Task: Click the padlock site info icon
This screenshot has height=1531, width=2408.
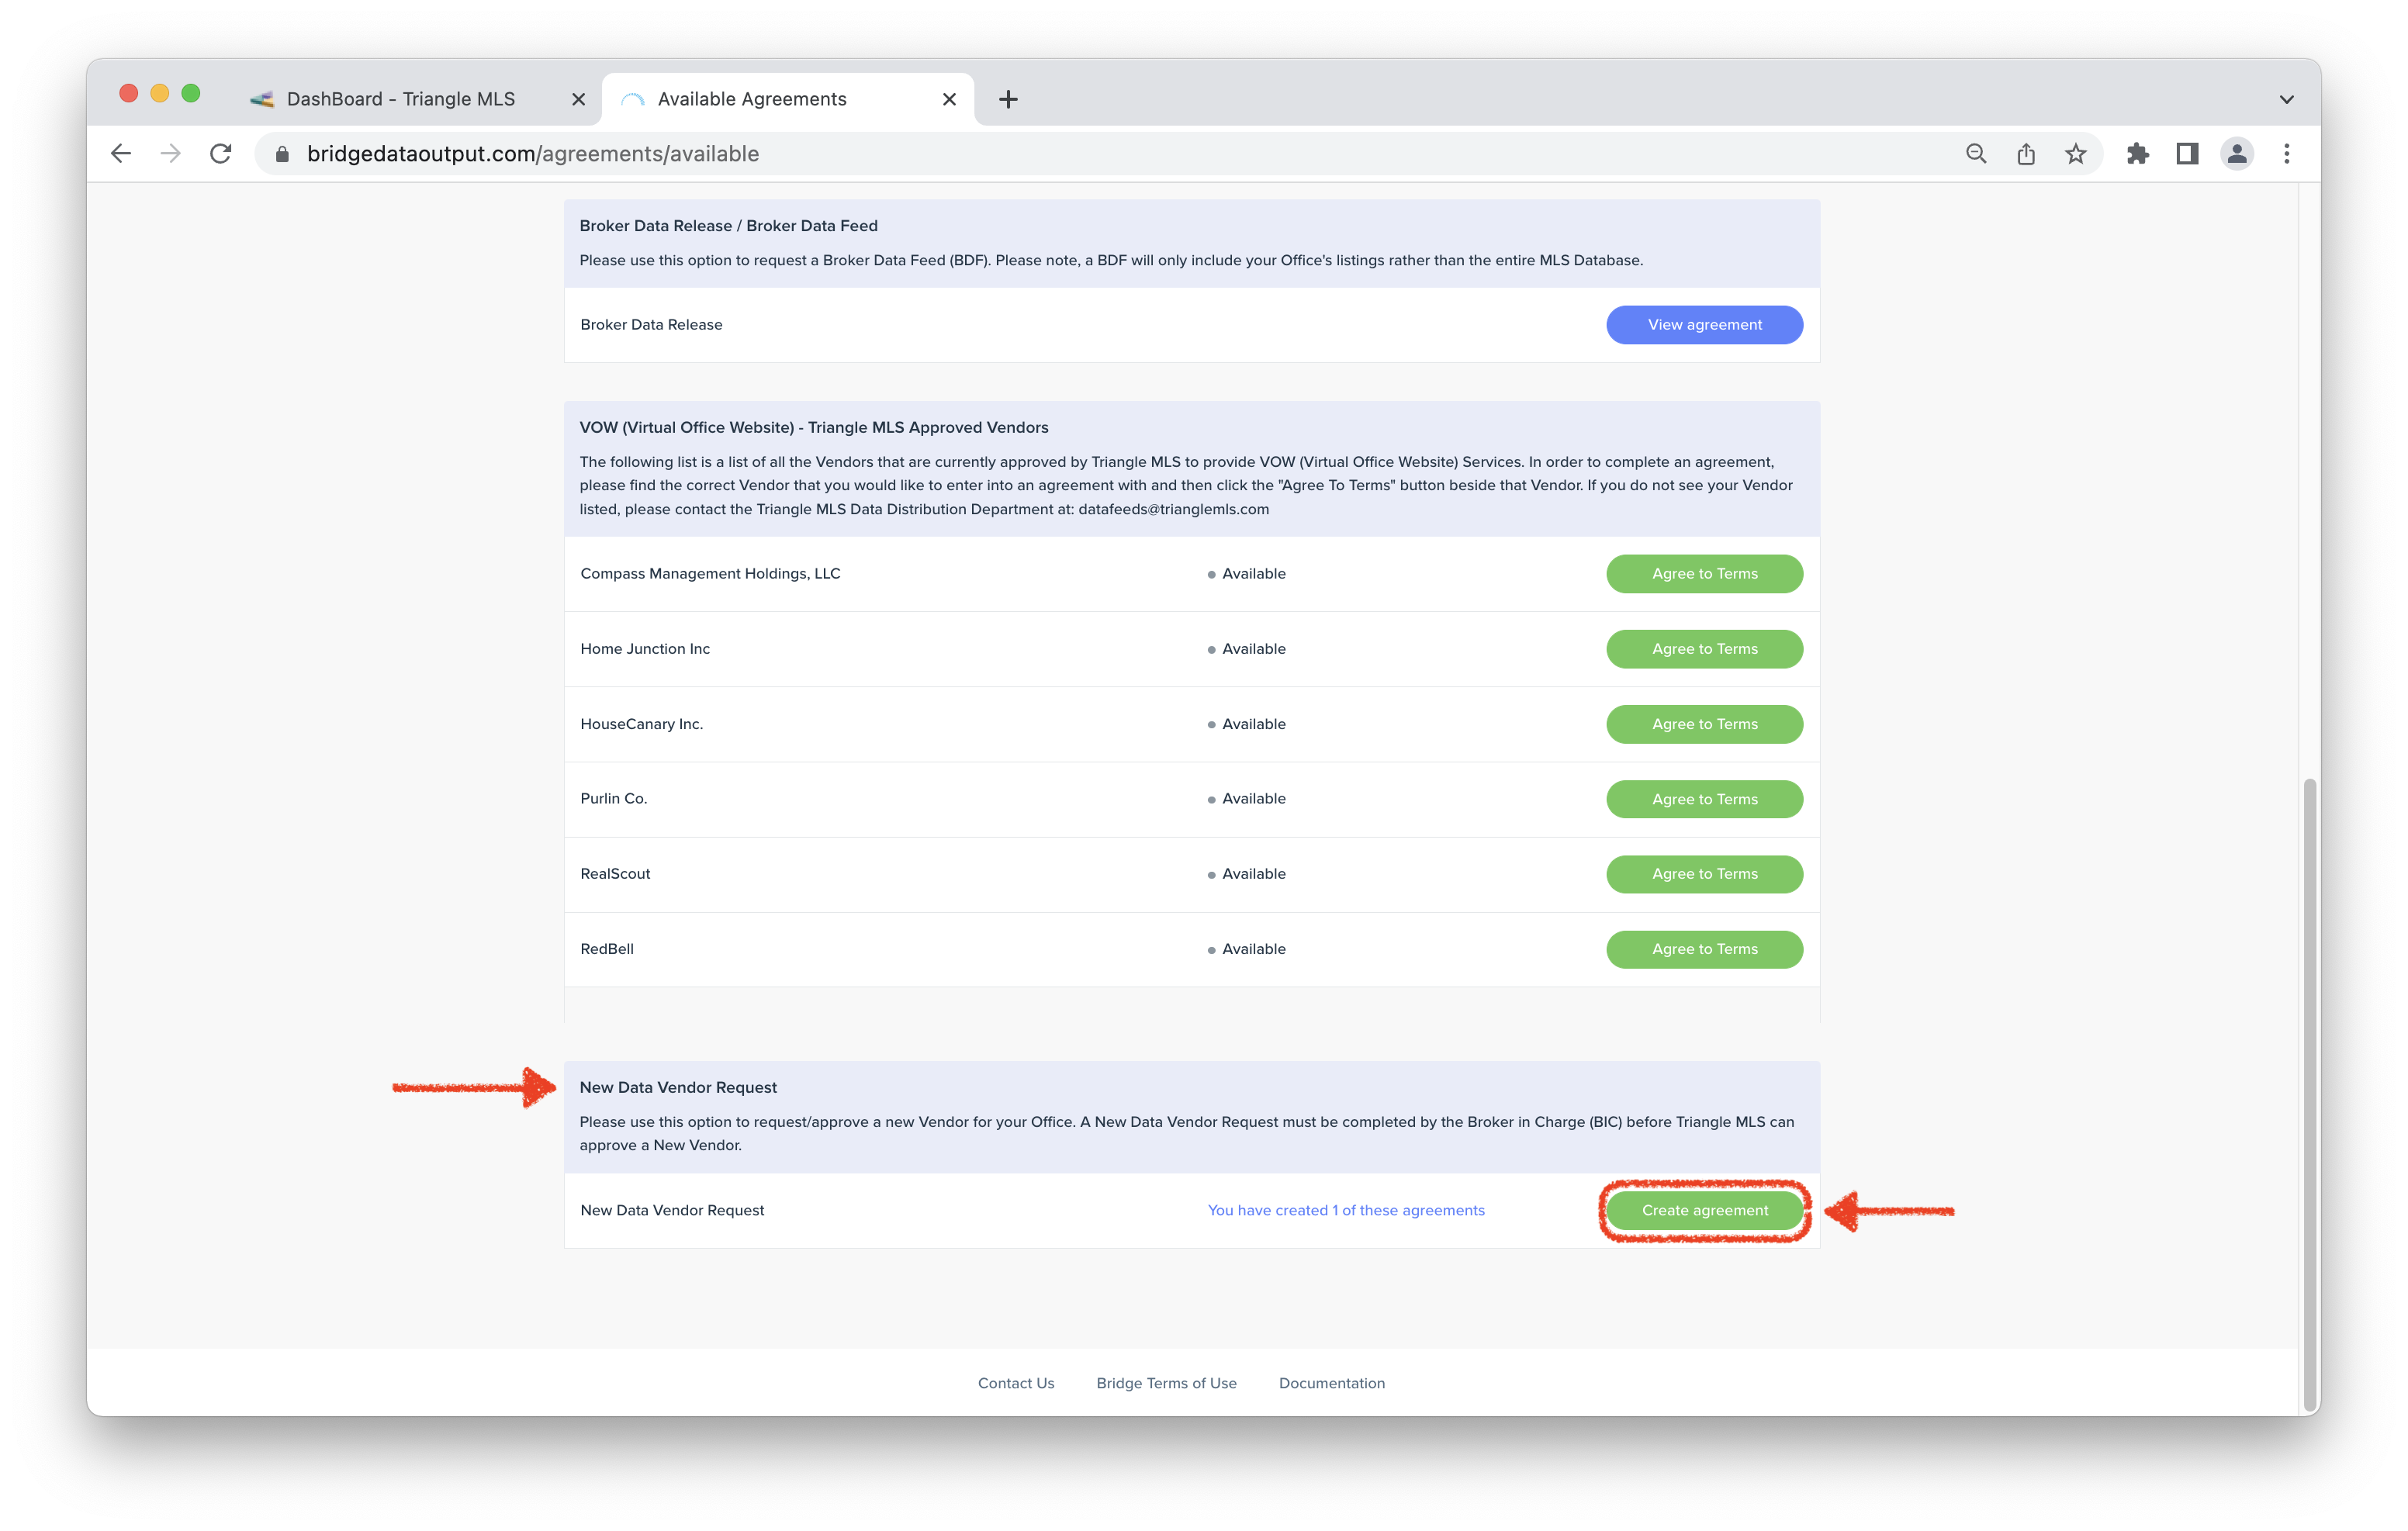Action: tap(282, 154)
